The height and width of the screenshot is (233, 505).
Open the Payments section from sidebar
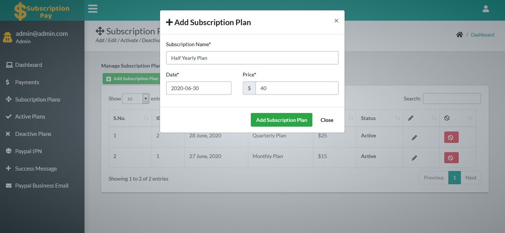(x=27, y=82)
